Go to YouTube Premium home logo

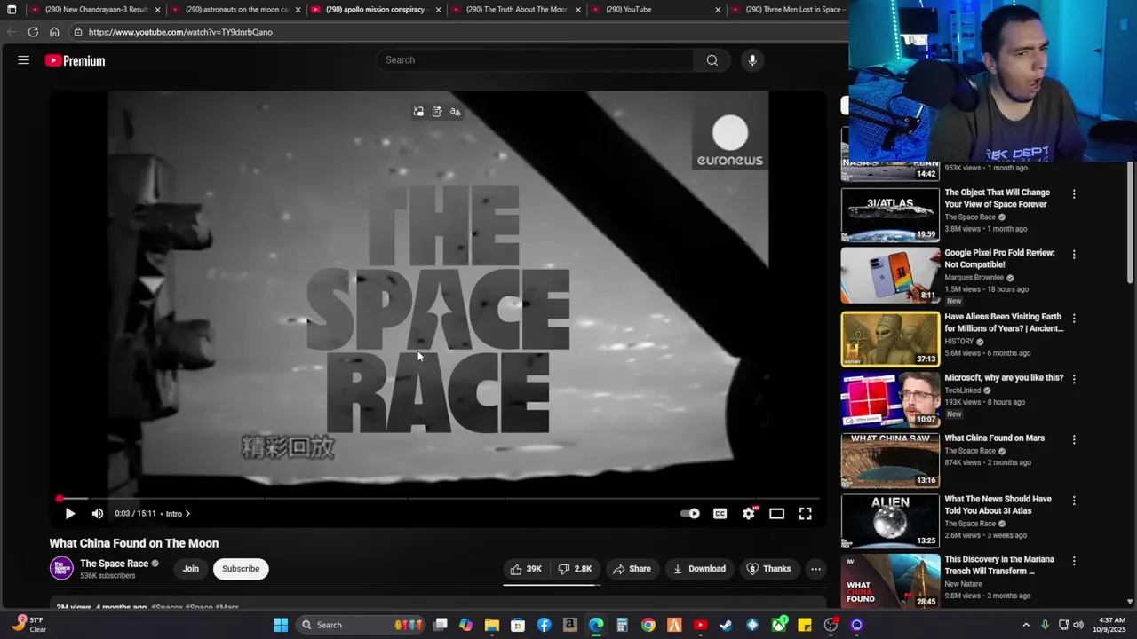(x=76, y=60)
